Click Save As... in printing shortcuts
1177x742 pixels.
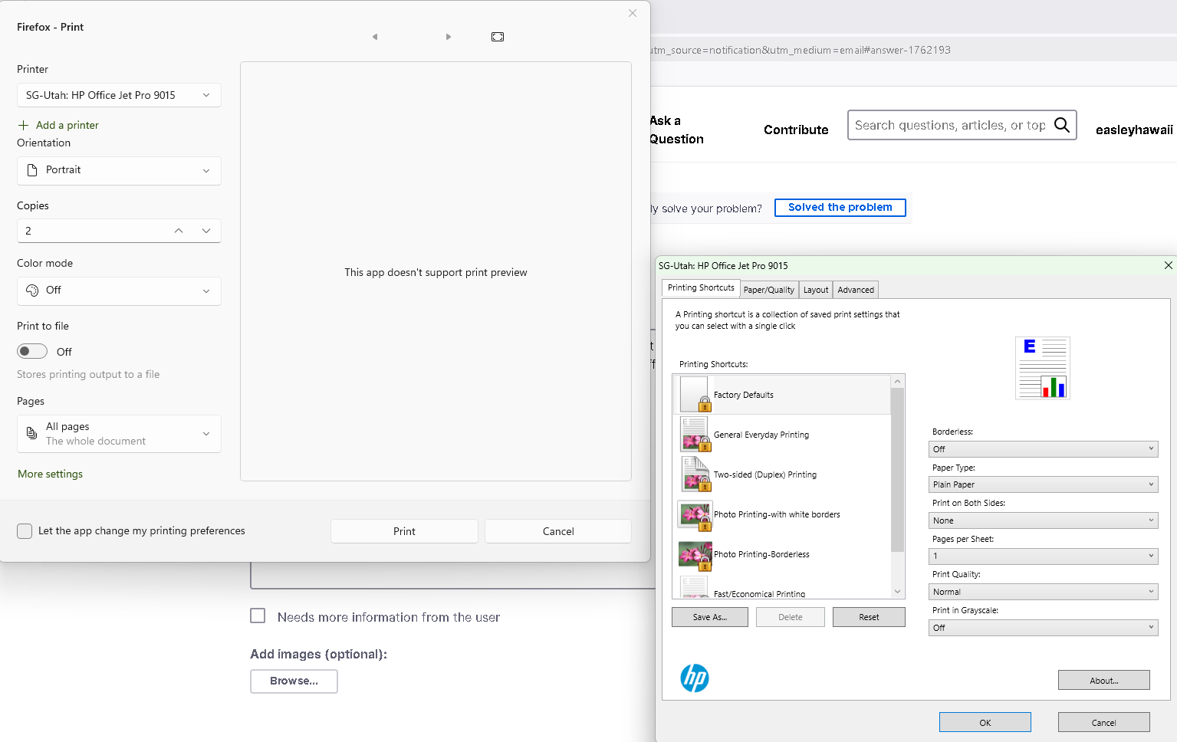(x=710, y=617)
